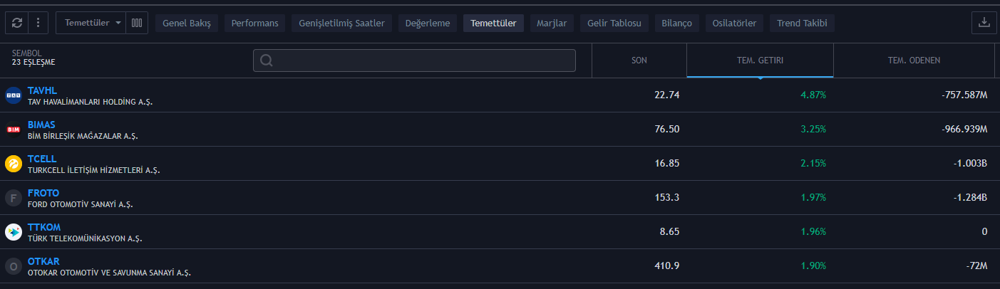Click the Turkcell yellow logo
This screenshot has width=1000, height=289.
14,164
